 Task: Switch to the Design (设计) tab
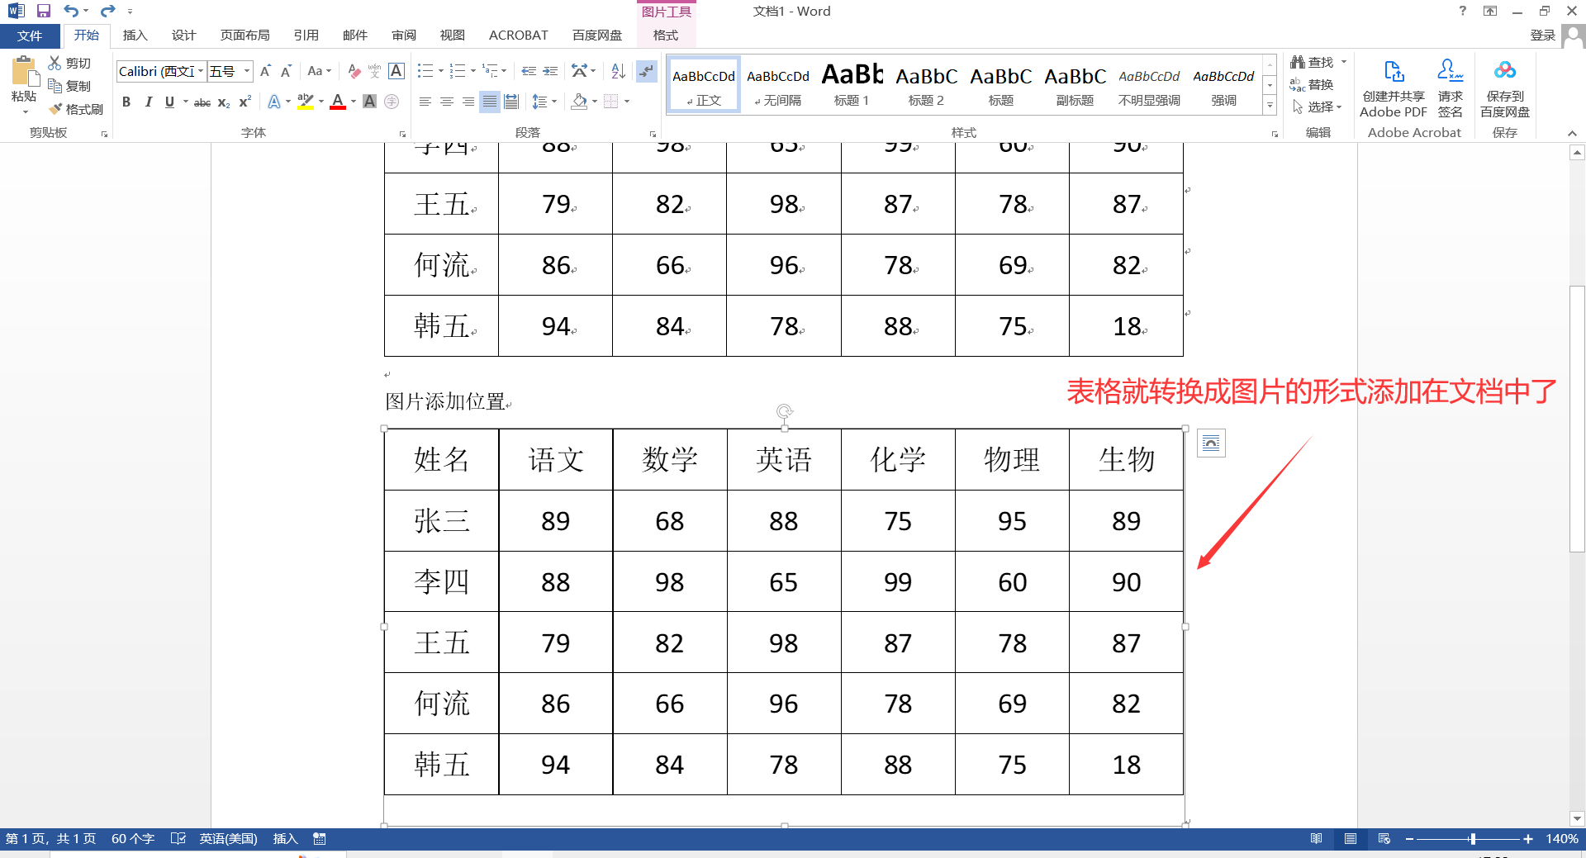coord(183,36)
